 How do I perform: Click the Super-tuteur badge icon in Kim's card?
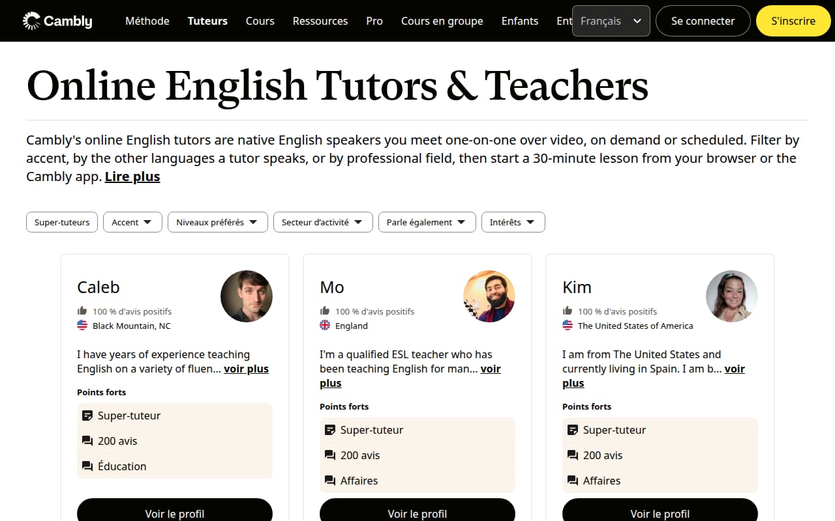pos(573,430)
